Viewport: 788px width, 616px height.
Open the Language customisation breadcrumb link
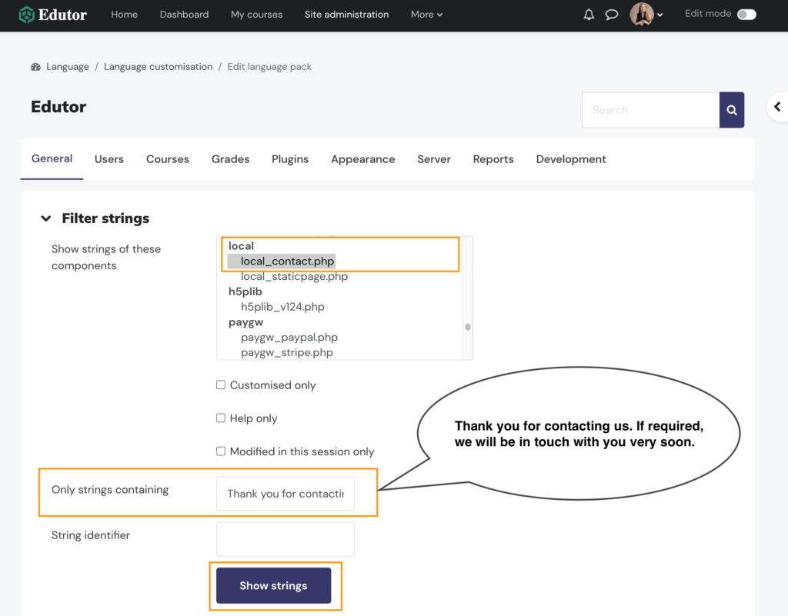tap(158, 66)
